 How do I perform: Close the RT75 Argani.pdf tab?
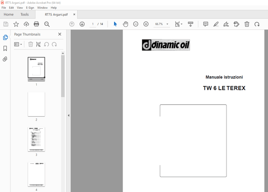click(74, 14)
